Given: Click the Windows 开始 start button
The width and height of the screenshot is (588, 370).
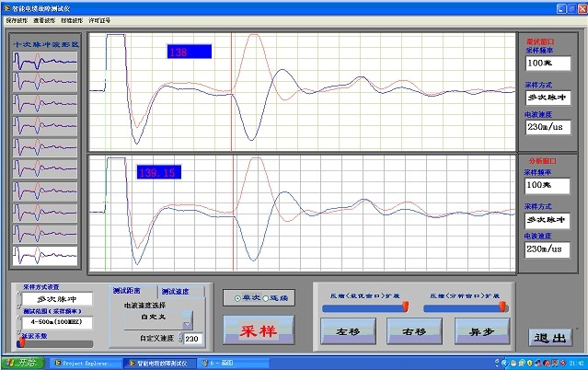Looking at the screenshot, I should tap(20, 364).
